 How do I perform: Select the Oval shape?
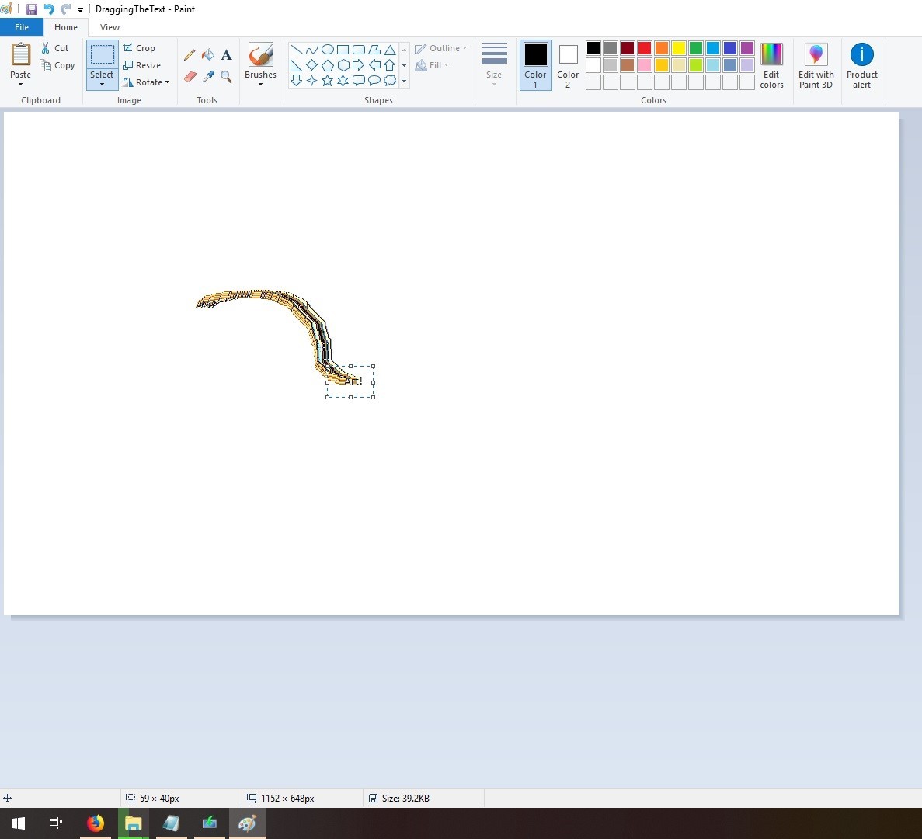[x=328, y=50]
